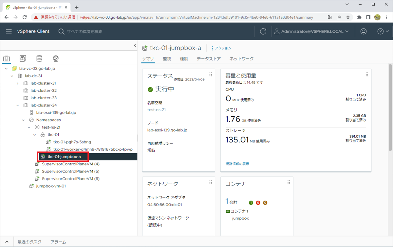
Task: Select jumpbox-vm-01 in the tree
Action: click(51, 186)
